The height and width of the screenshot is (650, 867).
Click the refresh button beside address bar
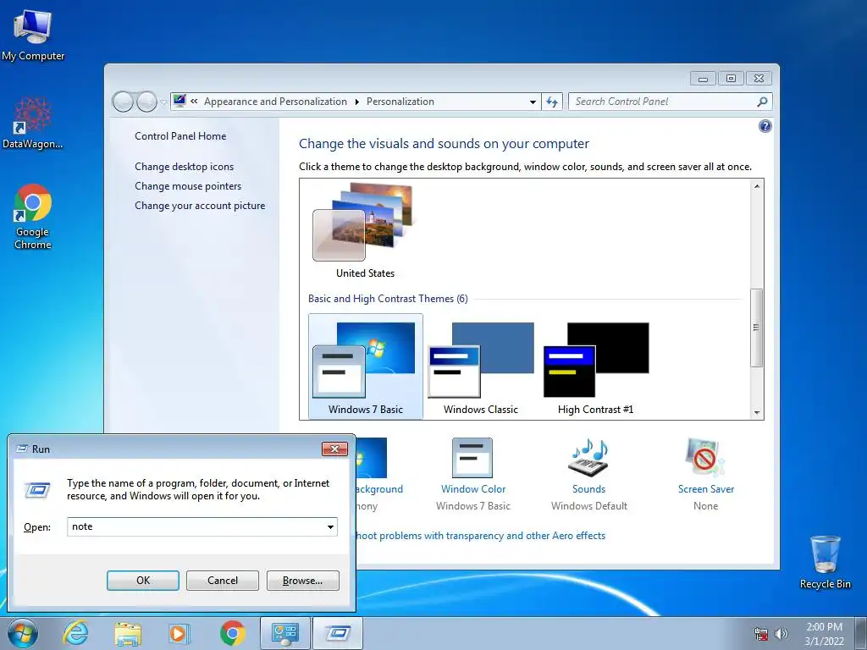click(x=552, y=102)
